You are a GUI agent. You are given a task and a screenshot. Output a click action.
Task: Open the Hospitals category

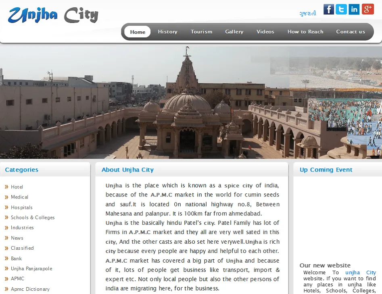[x=22, y=207]
